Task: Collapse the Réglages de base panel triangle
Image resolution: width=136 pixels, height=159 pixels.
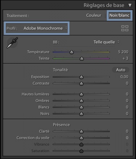Action: coord(130,5)
